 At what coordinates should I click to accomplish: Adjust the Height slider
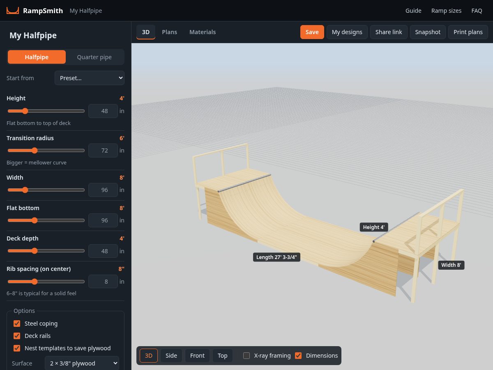point(46,111)
